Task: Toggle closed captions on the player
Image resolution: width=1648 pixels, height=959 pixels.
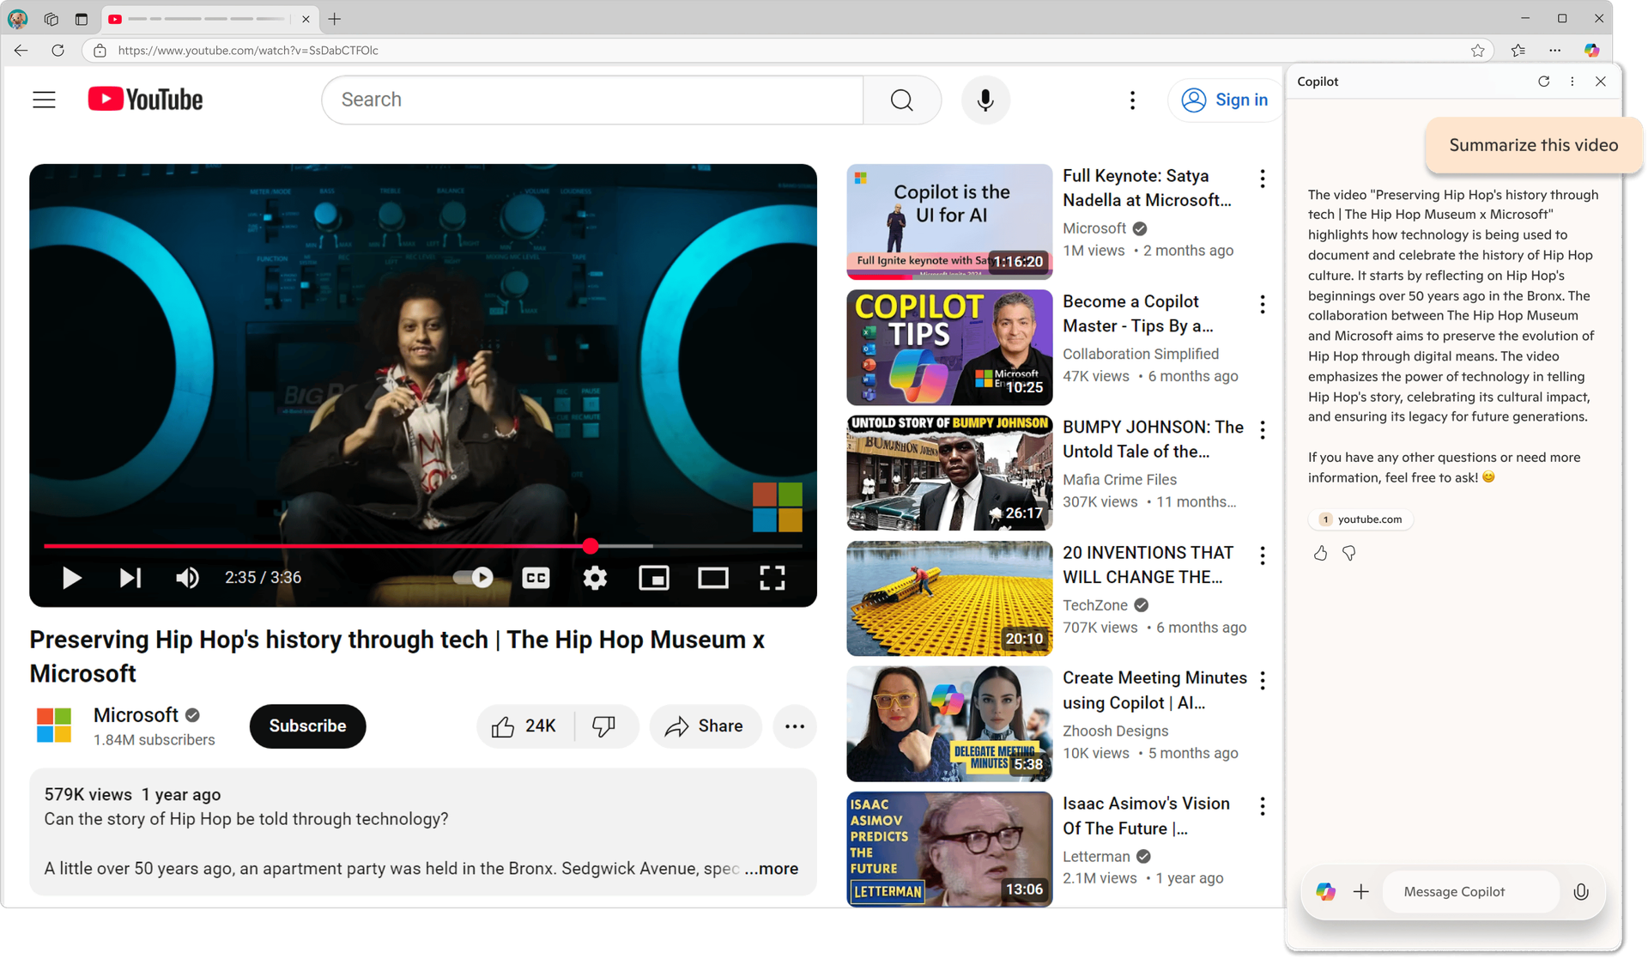Action: point(536,578)
